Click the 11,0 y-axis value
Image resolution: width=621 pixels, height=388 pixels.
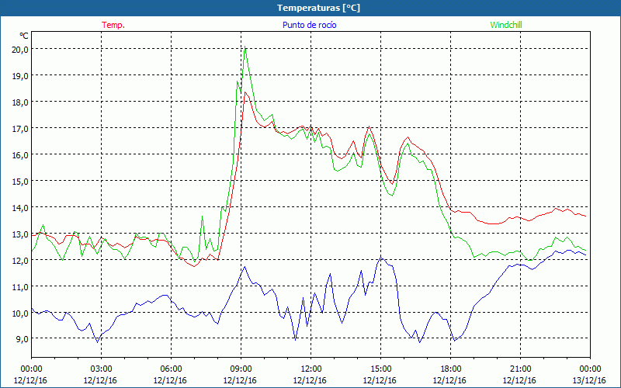coord(20,286)
